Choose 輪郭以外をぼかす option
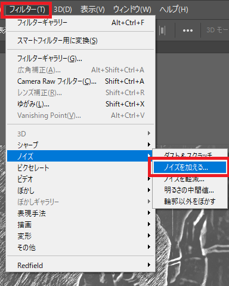This screenshot has height=286, width=229. pyautogui.click(x=190, y=202)
